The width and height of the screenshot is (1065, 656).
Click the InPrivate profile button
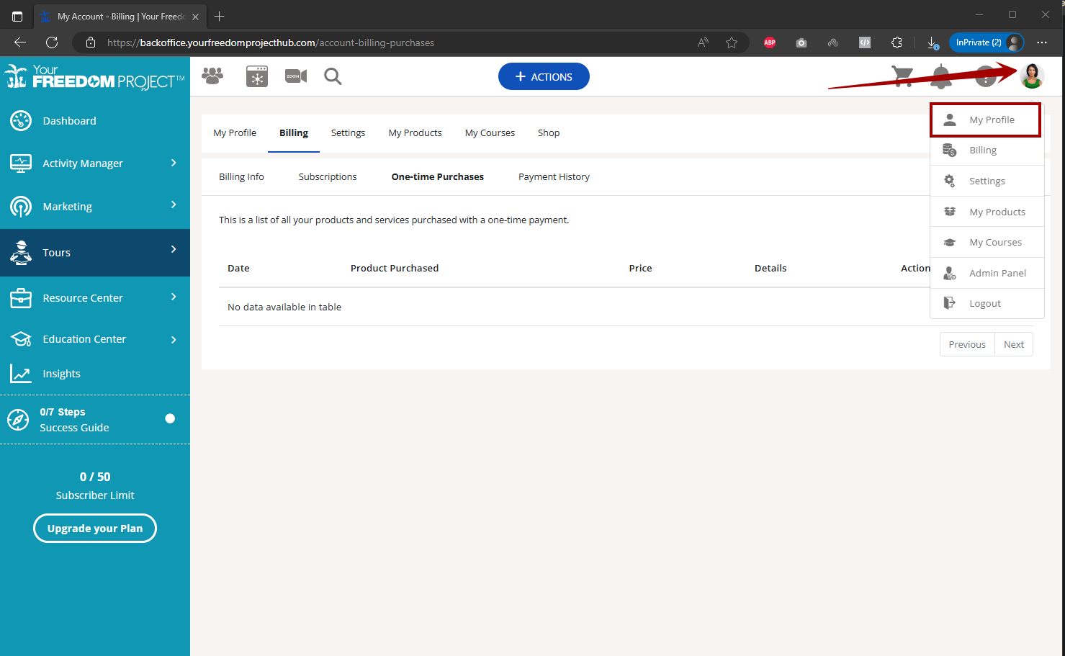pos(987,42)
